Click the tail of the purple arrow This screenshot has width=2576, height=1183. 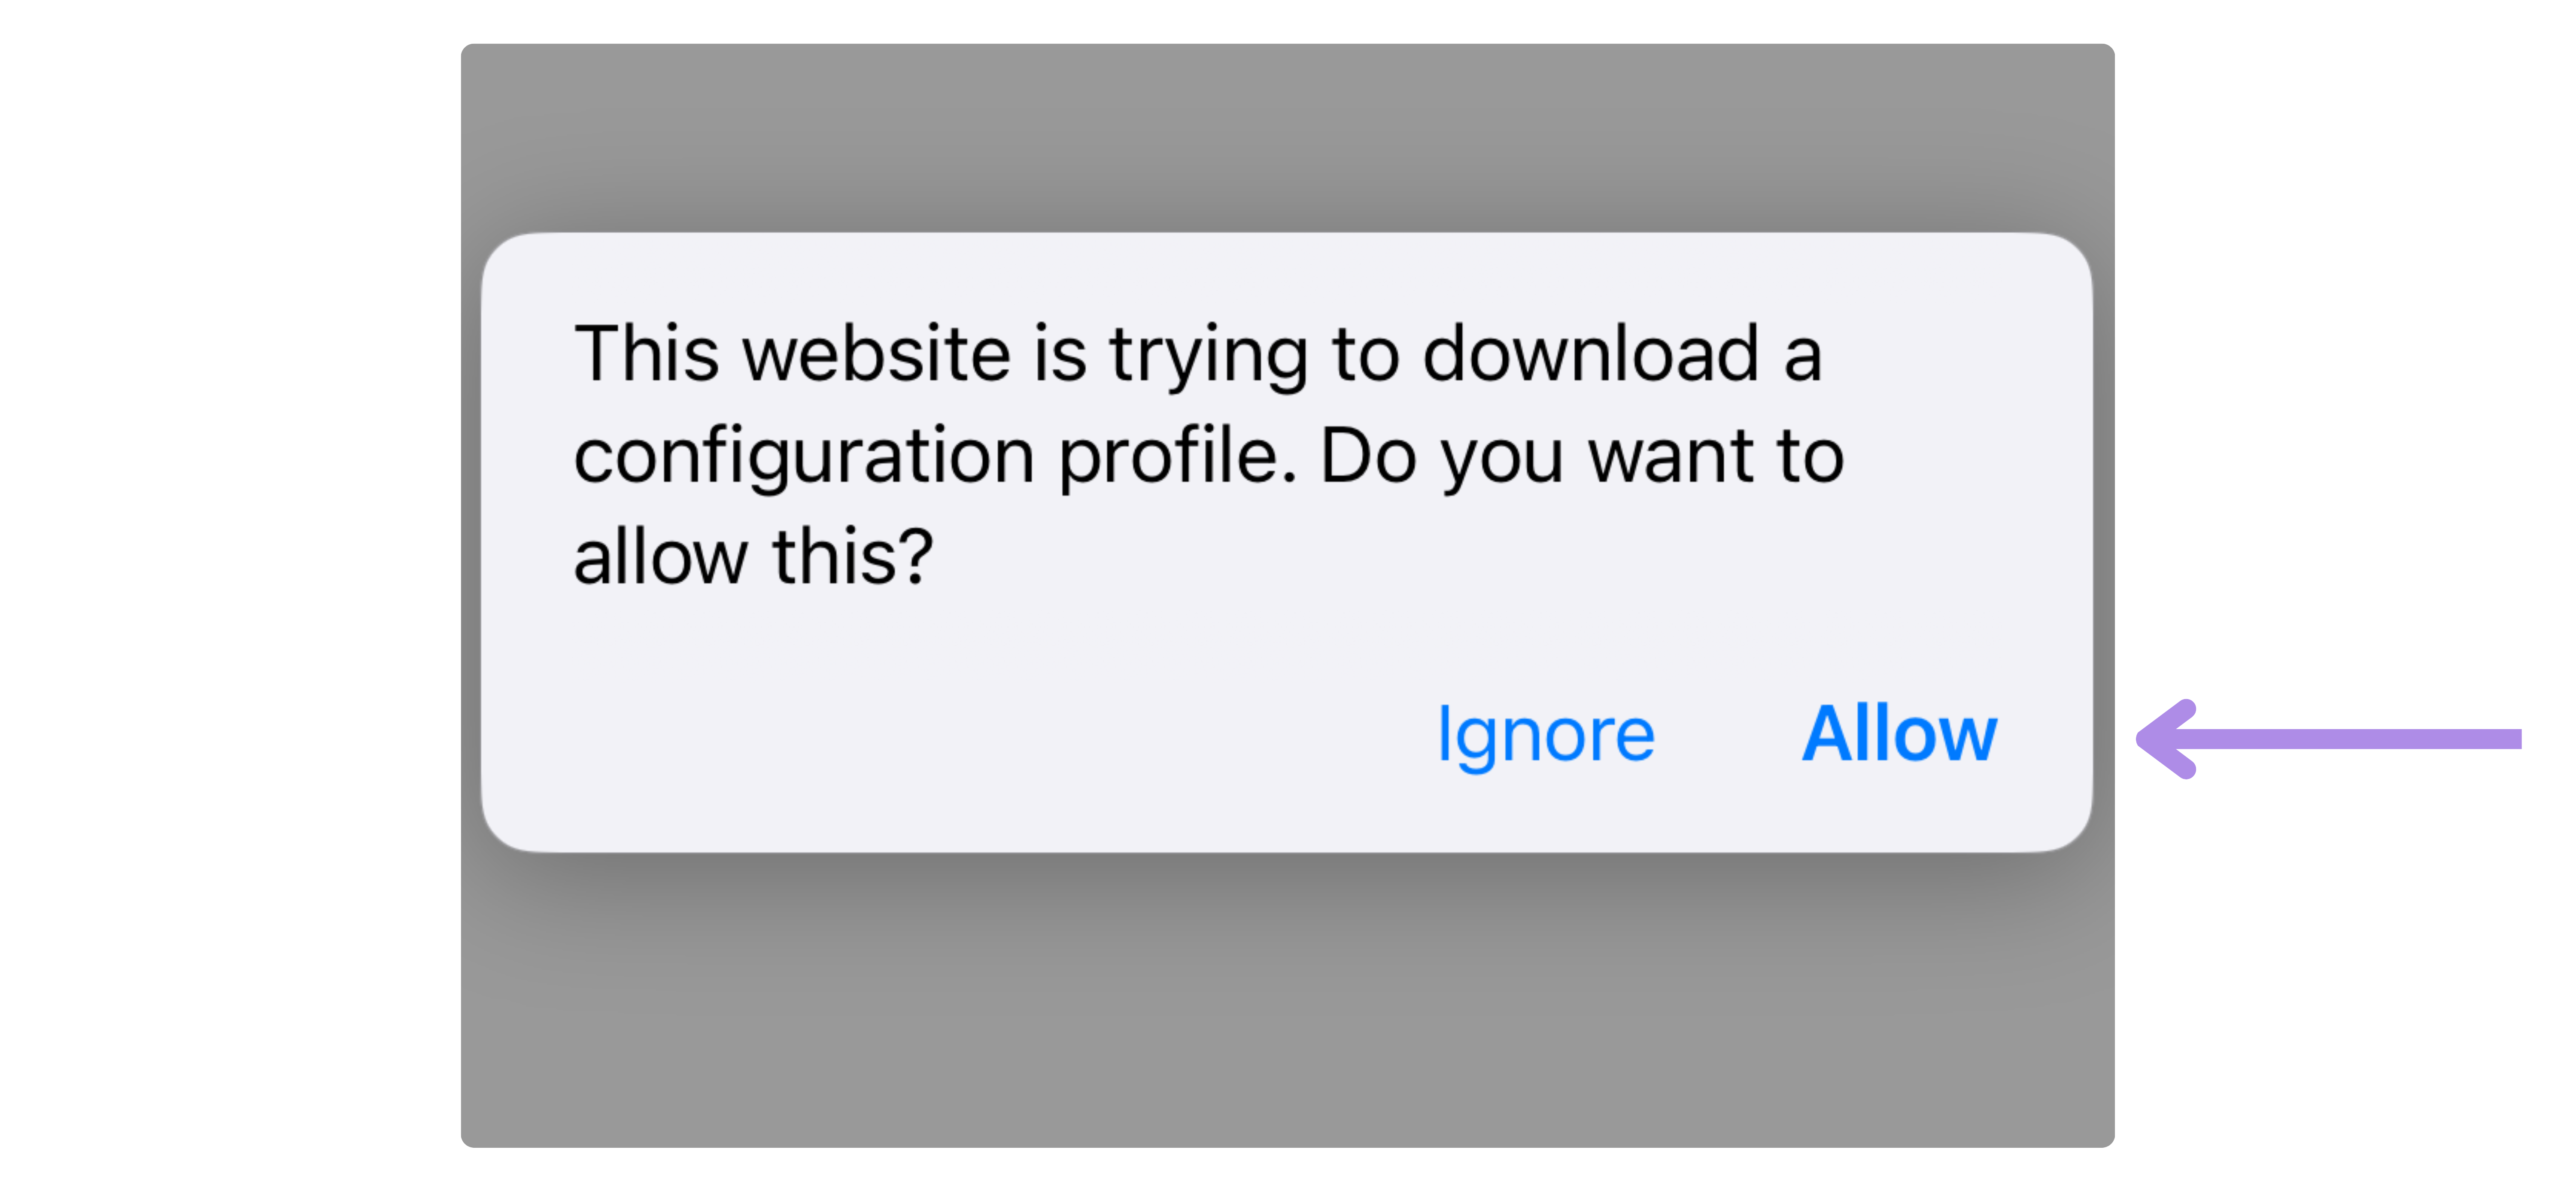(2500, 739)
